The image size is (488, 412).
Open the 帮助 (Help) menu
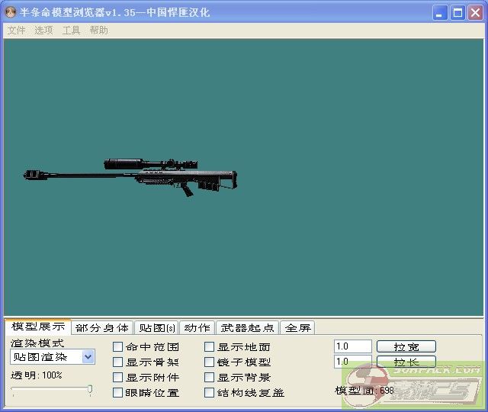(98, 31)
